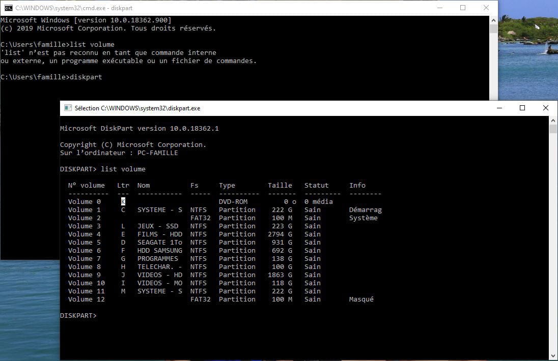This screenshot has width=558, height=361.
Task: Close the diskpart.exe window
Action: click(x=546, y=108)
